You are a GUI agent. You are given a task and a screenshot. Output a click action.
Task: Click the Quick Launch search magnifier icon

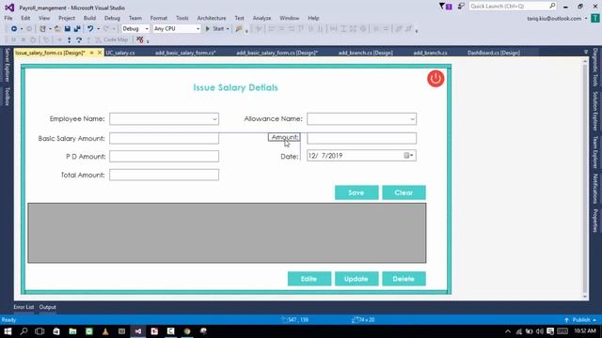552,6
